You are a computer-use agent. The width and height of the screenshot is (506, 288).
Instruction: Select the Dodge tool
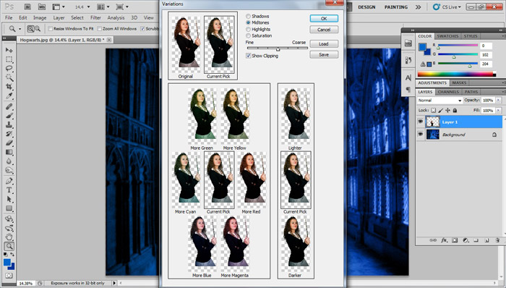click(x=9, y=170)
